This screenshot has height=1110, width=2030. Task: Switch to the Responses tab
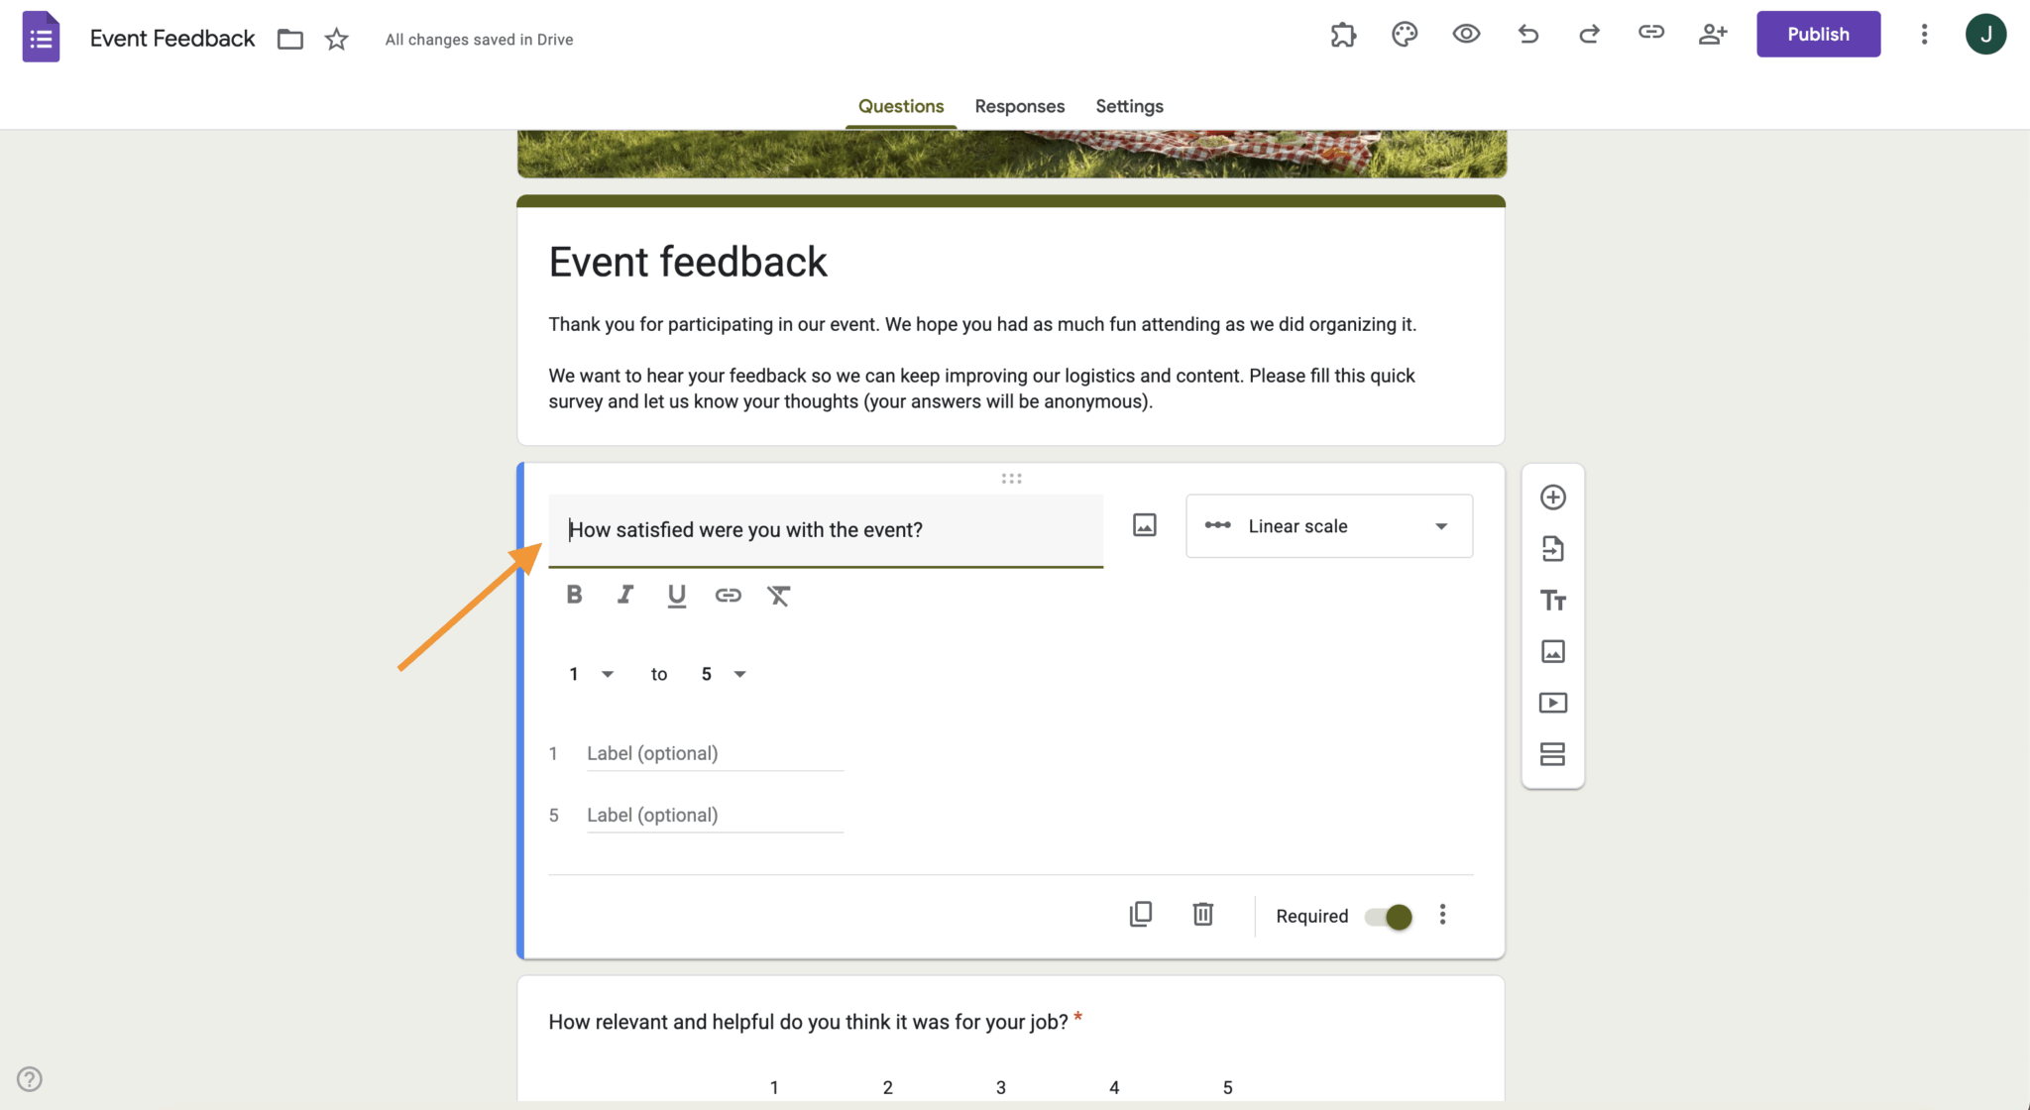[x=1019, y=106]
